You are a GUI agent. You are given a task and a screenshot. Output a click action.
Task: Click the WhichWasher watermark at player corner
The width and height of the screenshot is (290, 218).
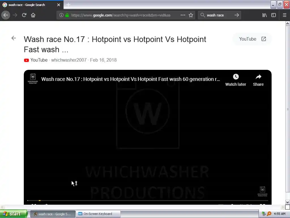tap(263, 191)
